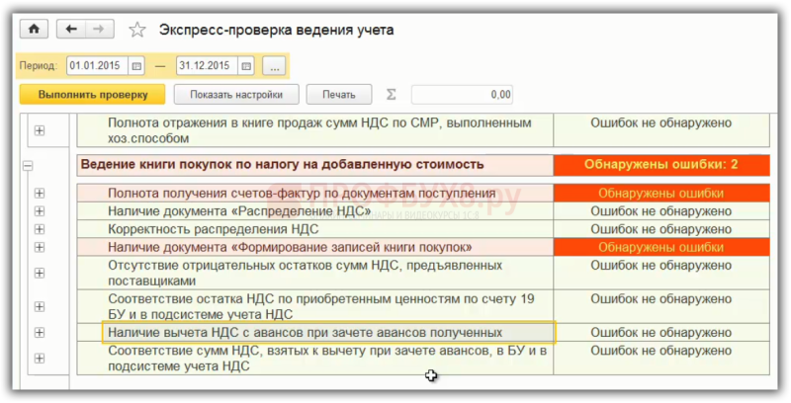Focus the end date field 31.12.2015
791x403 pixels.
point(207,66)
